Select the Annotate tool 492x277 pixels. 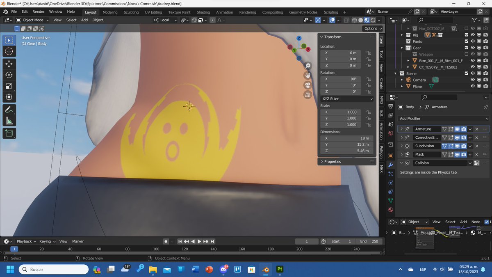(x=9, y=110)
